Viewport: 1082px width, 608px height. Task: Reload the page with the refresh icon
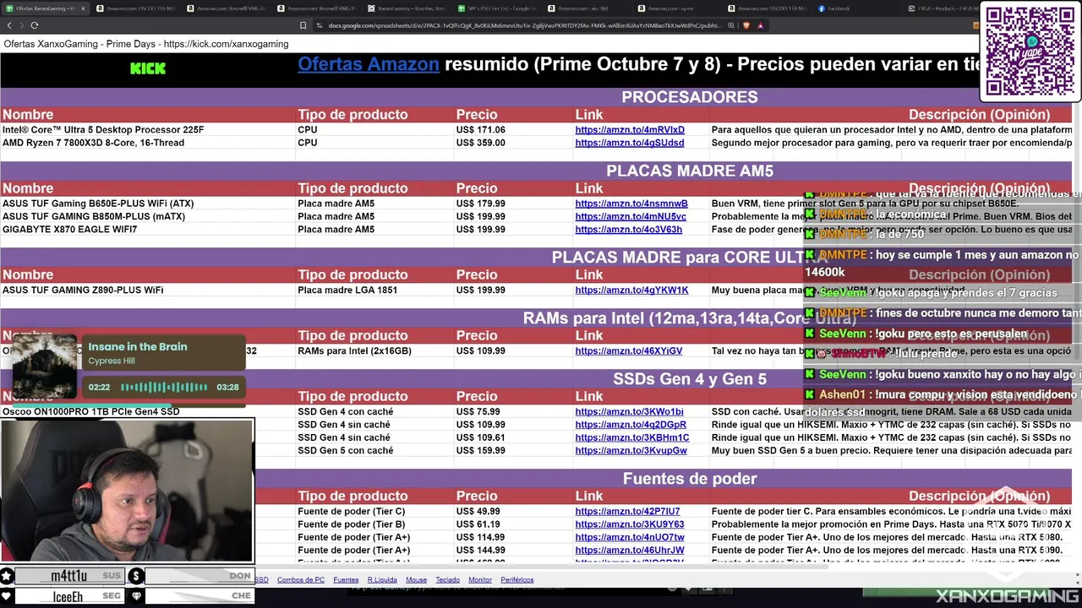tap(35, 25)
